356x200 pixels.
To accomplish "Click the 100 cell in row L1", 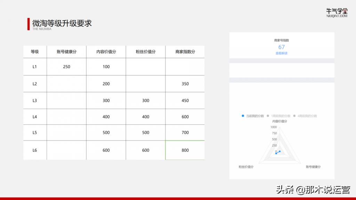I will coord(106,67).
